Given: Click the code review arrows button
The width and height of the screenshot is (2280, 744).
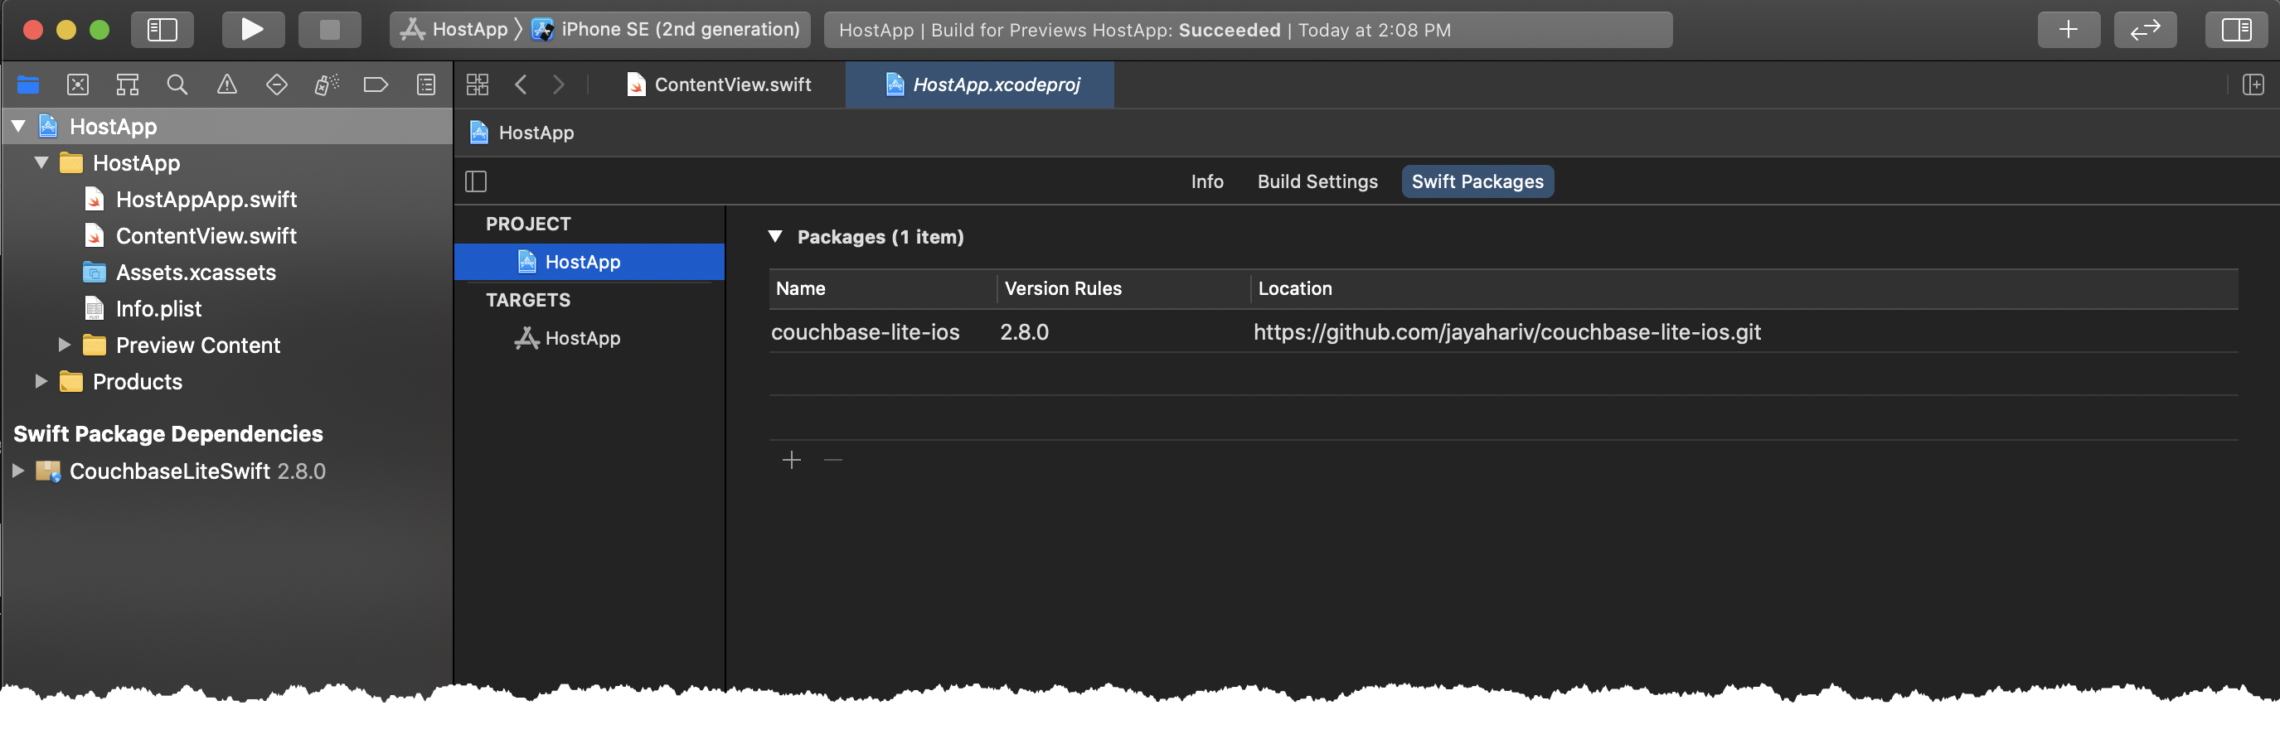Looking at the screenshot, I should coord(2144,30).
